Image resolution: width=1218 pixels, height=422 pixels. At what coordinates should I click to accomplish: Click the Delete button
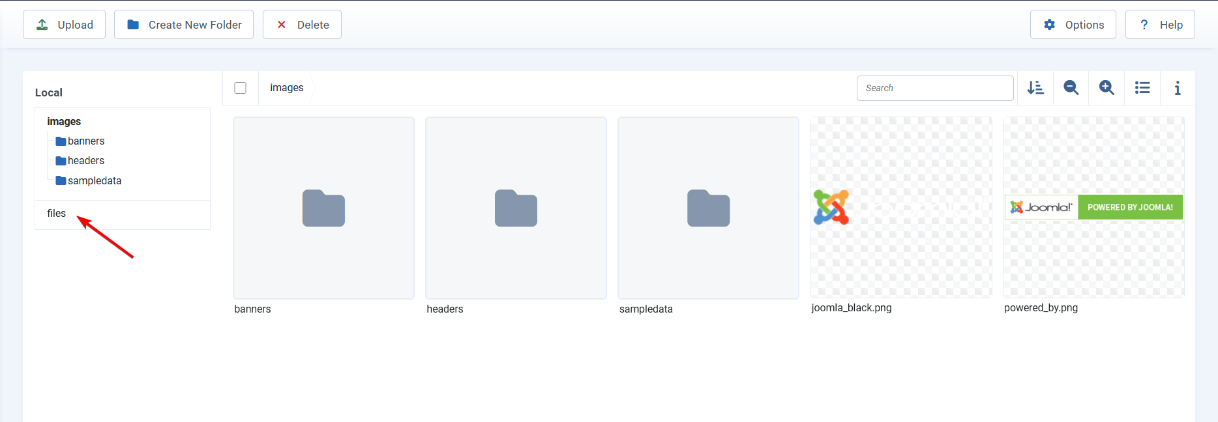coord(302,25)
